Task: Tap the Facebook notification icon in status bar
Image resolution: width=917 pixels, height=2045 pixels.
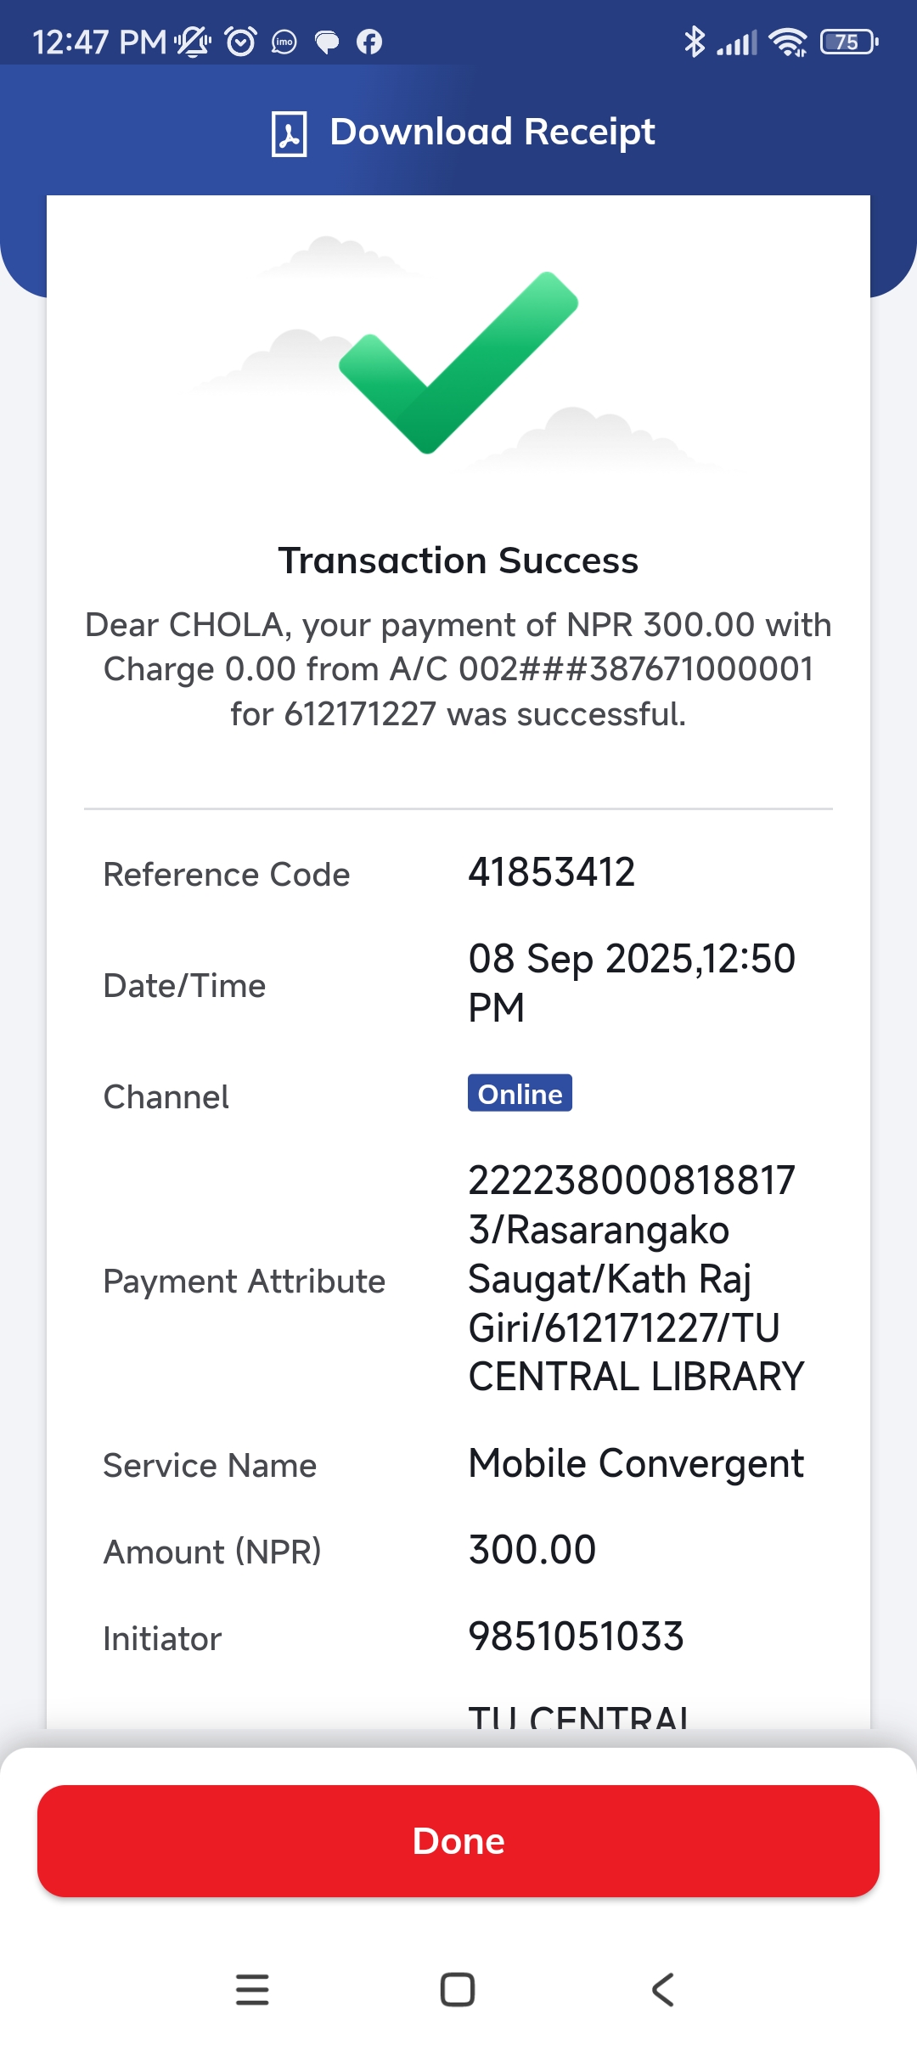Action: pos(369,42)
